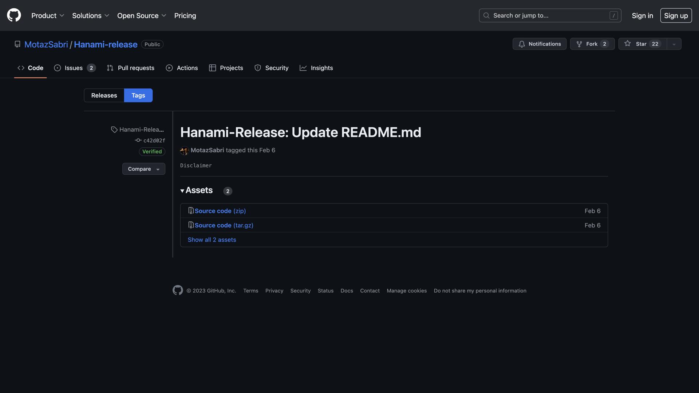Viewport: 699px width, 393px height.
Task: Click the commit c42d02f link
Action: tap(154, 140)
